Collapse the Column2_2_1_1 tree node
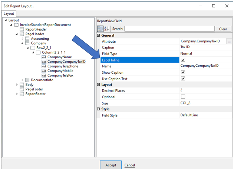234x169 pixels. coord(33,53)
